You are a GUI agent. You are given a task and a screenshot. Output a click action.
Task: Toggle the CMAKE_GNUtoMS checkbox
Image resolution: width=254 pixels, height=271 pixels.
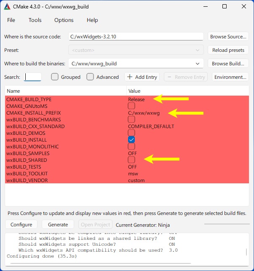point(131,106)
